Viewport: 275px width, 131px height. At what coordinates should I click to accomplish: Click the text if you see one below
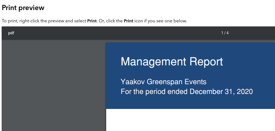pyautogui.click(x=166, y=21)
